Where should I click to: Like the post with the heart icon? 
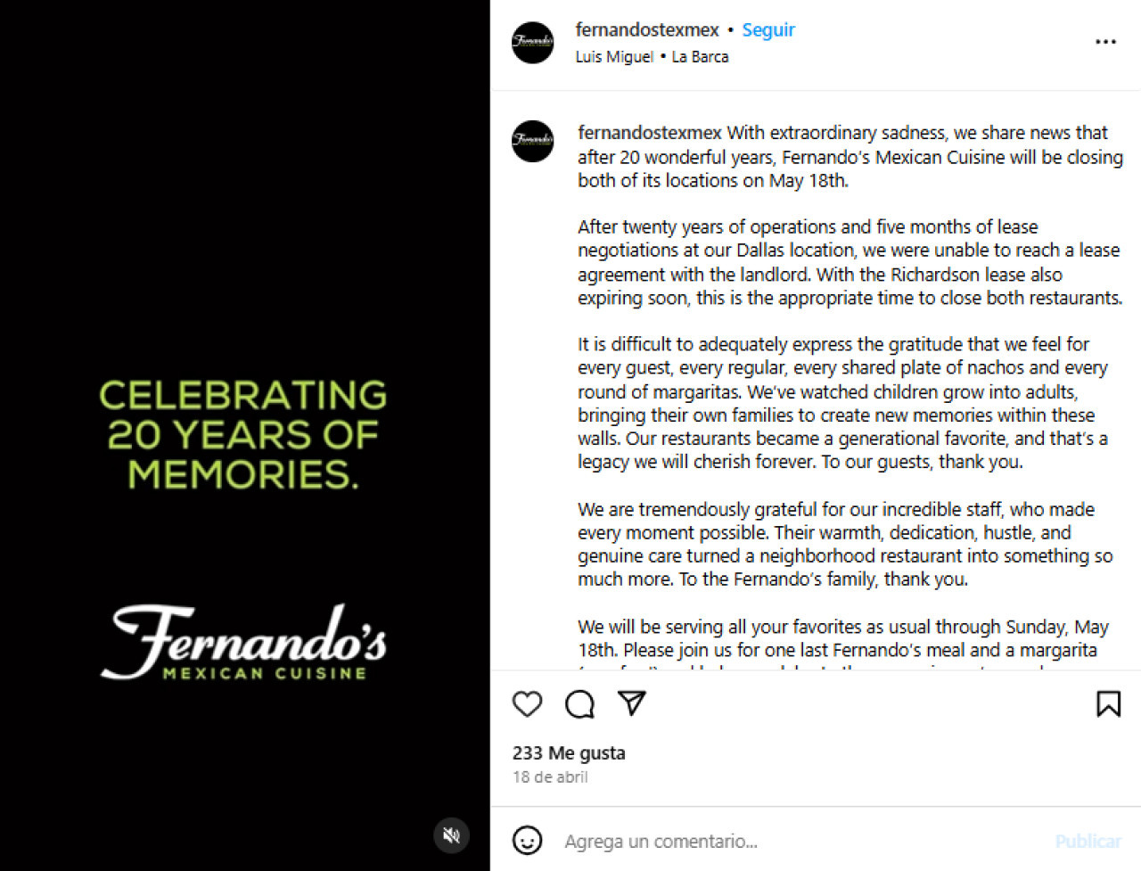coord(528,704)
